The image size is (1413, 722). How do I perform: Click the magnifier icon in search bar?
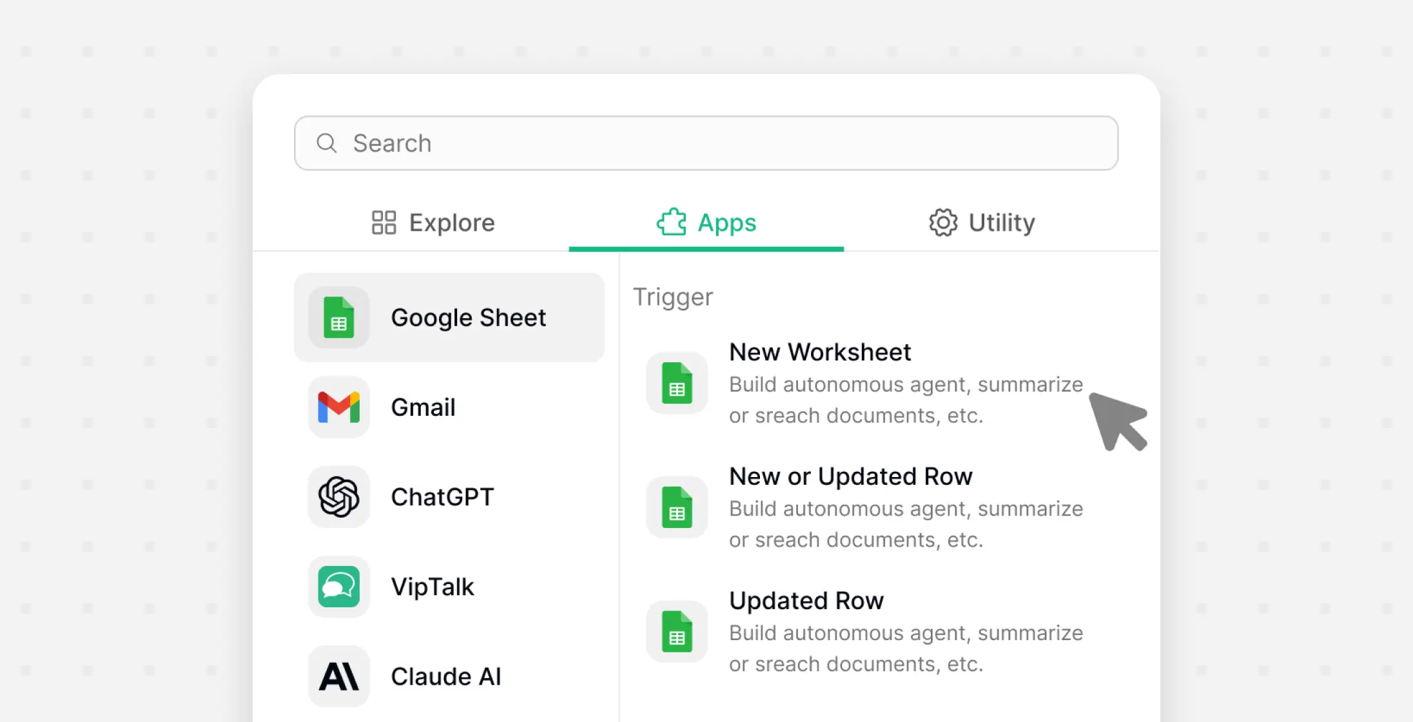tap(327, 143)
